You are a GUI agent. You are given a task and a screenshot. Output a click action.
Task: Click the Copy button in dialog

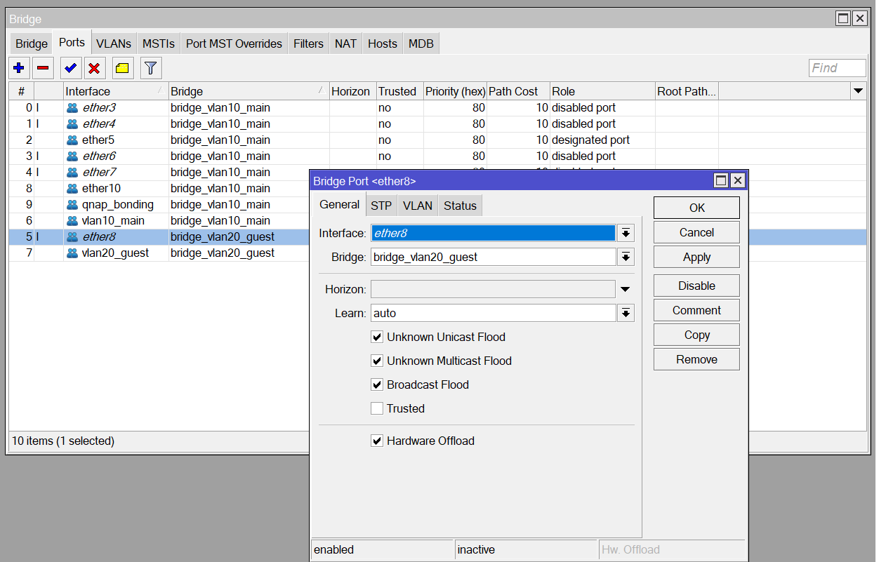[696, 335]
